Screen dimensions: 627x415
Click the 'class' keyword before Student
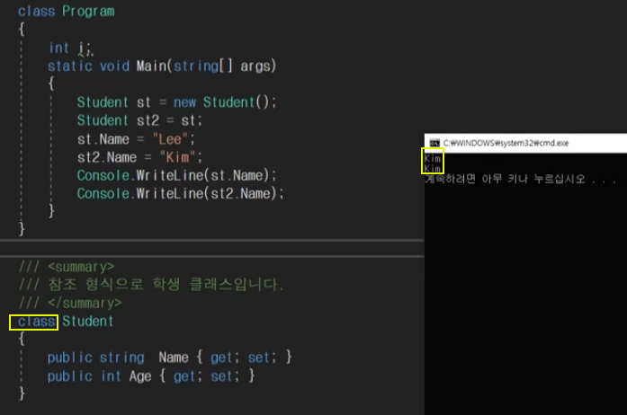tap(36, 322)
